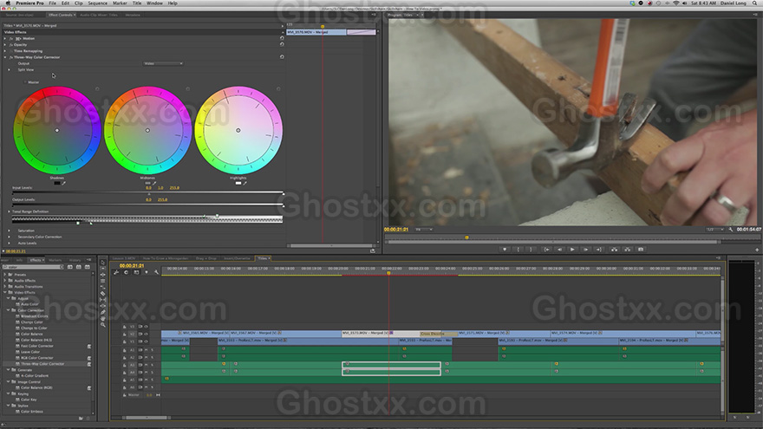Image resolution: width=763 pixels, height=429 pixels.
Task: Toggle lock on track V1
Action: (x=125, y=341)
